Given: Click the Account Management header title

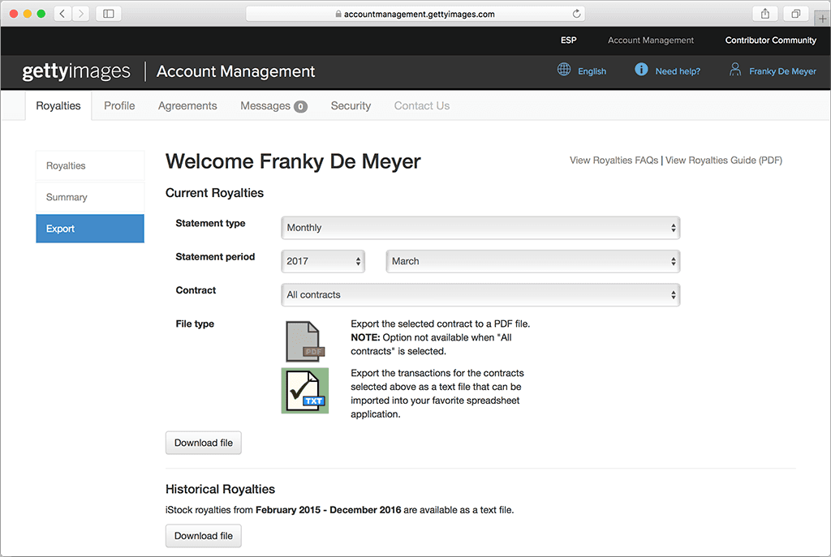Looking at the screenshot, I should click(236, 71).
